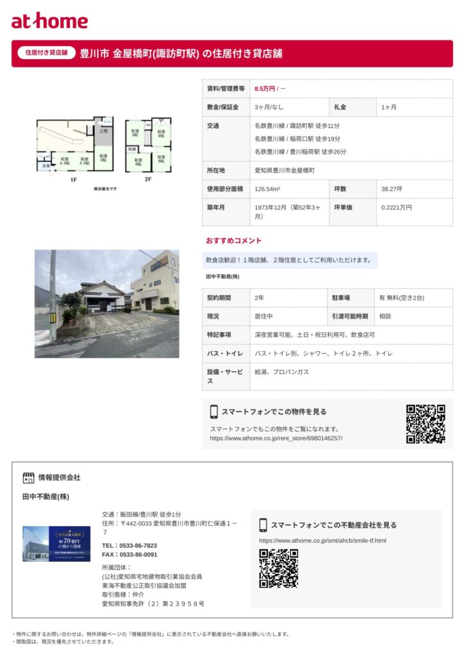Screen dimensions: 464x656
Task: Click the smartphone icon beside スマートフォンでこの不動産会社を見る
Action: [x=263, y=525]
